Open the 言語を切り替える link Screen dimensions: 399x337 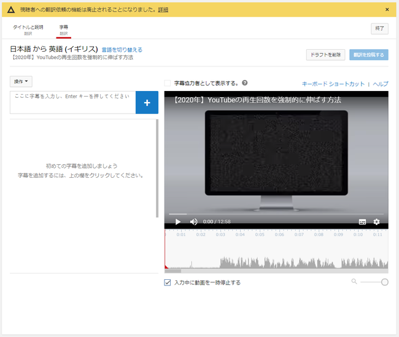(x=122, y=50)
